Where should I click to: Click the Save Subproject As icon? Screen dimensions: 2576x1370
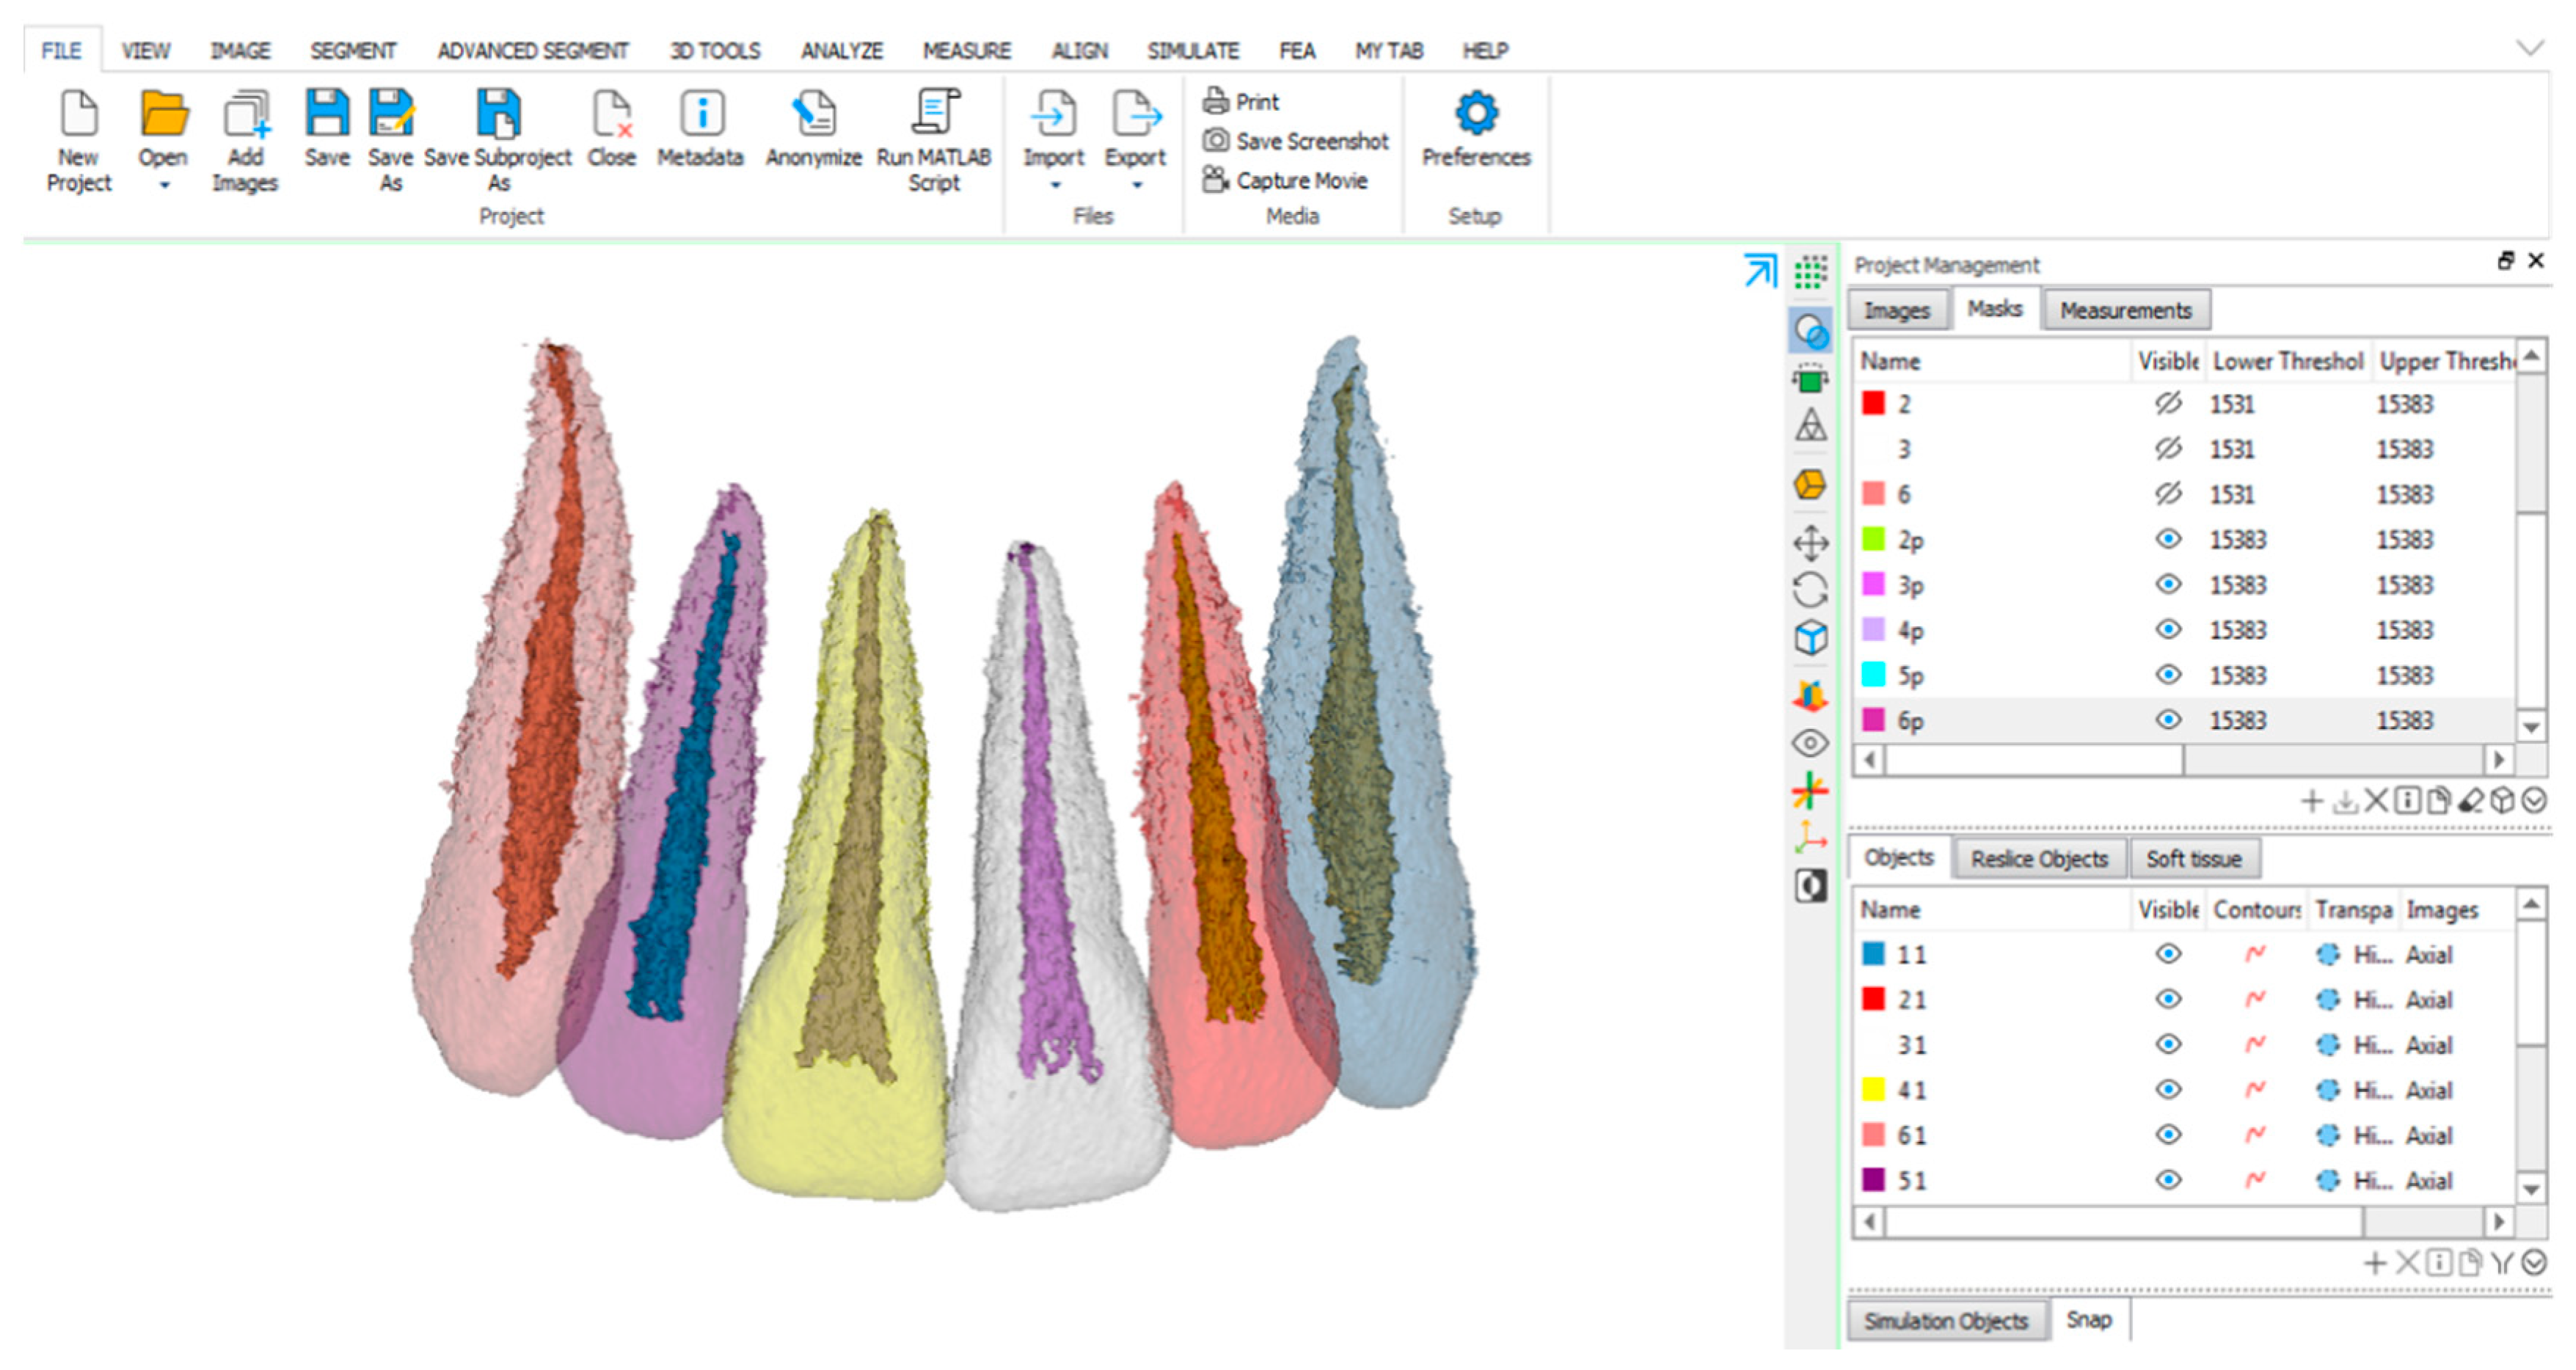tap(498, 113)
